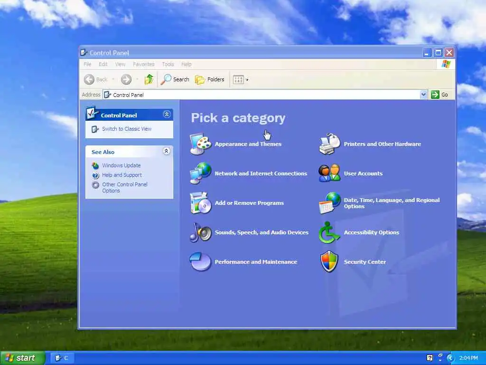The image size is (486, 365).
Task: Open Appearance and Themes palette icon
Action: tap(201, 144)
